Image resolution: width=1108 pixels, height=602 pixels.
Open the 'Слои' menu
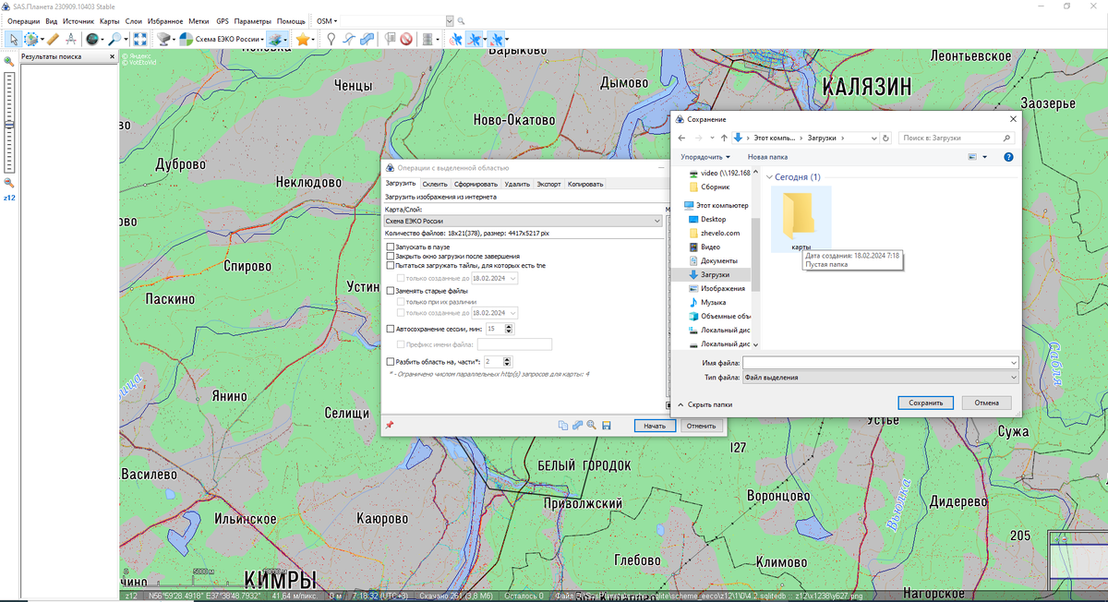[134, 20]
